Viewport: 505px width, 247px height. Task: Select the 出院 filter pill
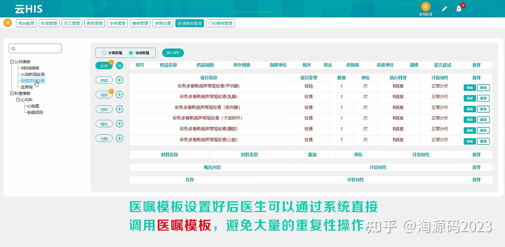point(104,138)
